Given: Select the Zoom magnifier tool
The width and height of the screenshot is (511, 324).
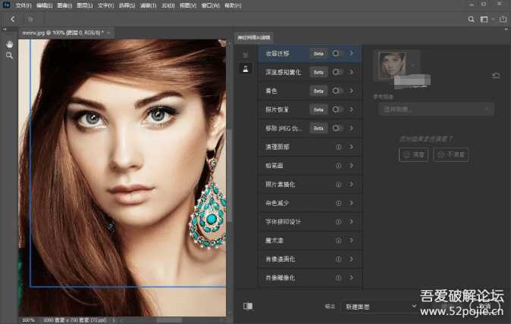Looking at the screenshot, I should click(x=9, y=55).
